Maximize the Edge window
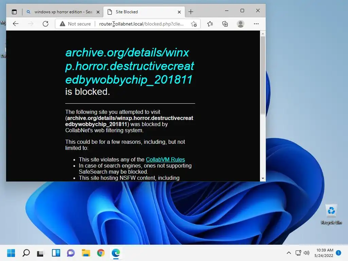 [242, 11]
